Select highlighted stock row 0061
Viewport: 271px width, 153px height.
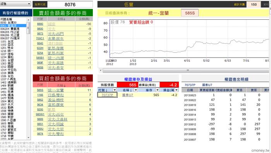13,26
